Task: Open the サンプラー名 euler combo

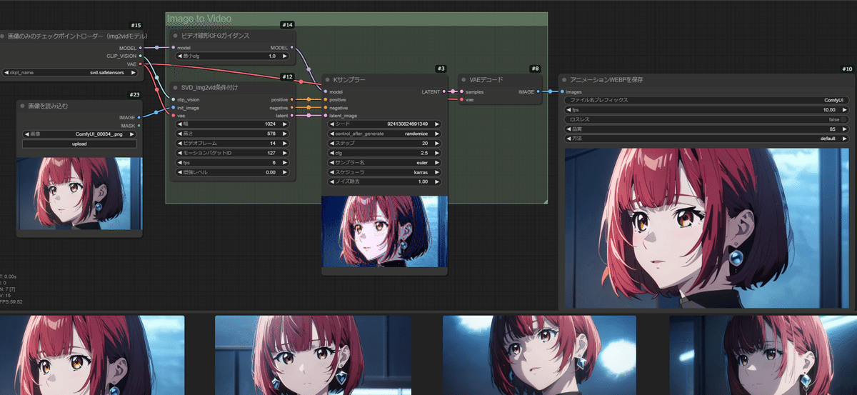Action: click(385, 162)
